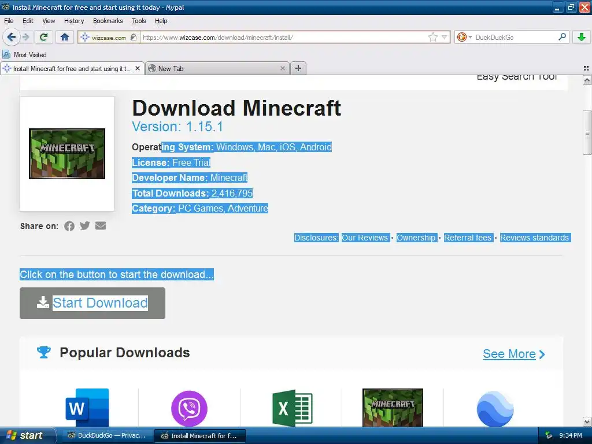Click the Version: 1.15.1 text
The height and width of the screenshot is (444, 592).
point(177,127)
